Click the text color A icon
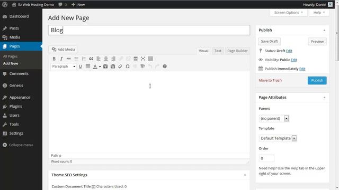 [x=95, y=66]
